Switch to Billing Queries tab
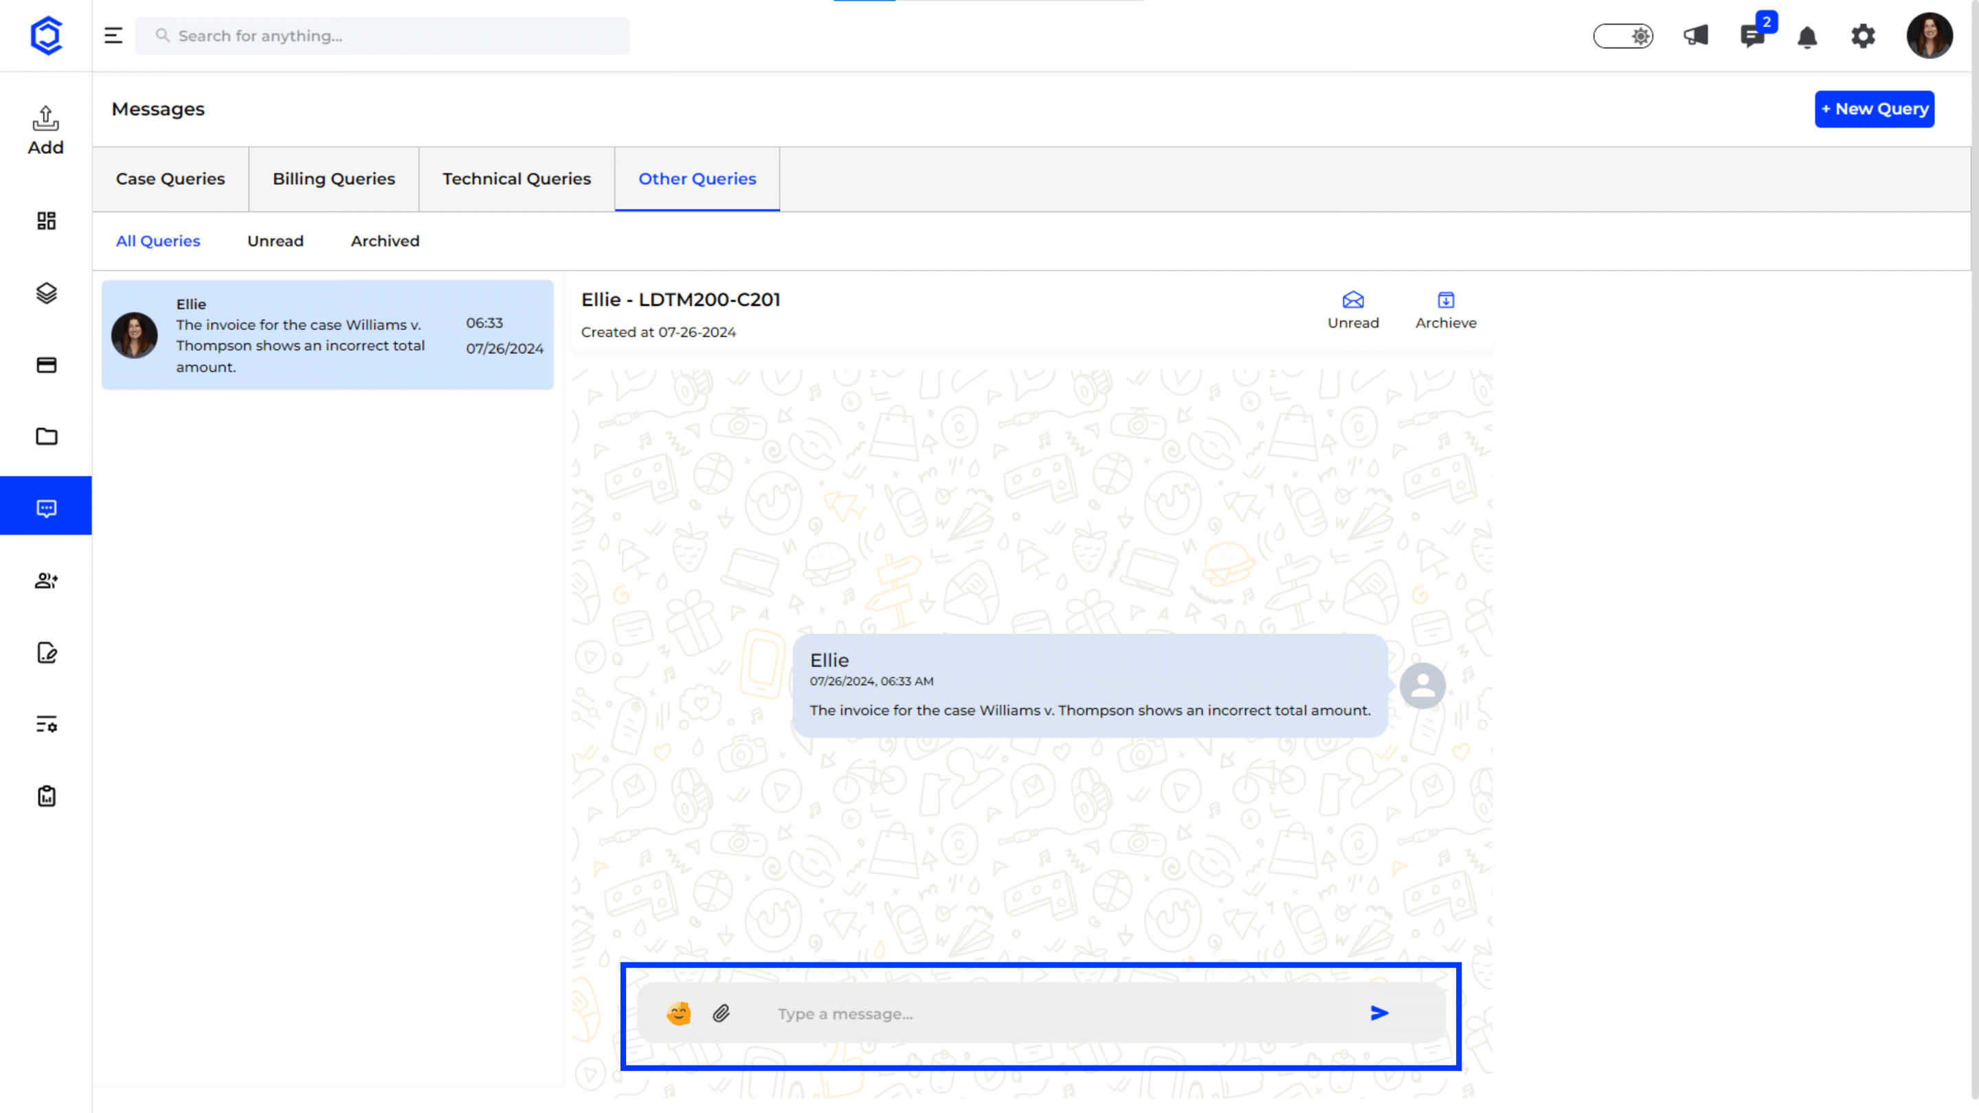 [x=333, y=179]
